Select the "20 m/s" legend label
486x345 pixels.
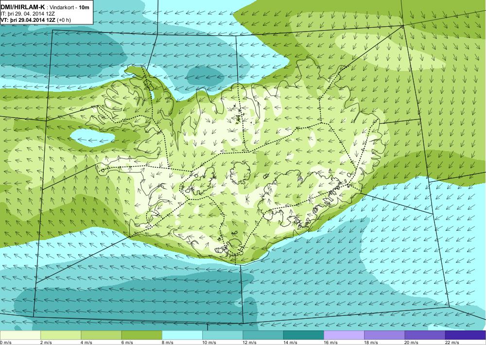tap(411, 343)
